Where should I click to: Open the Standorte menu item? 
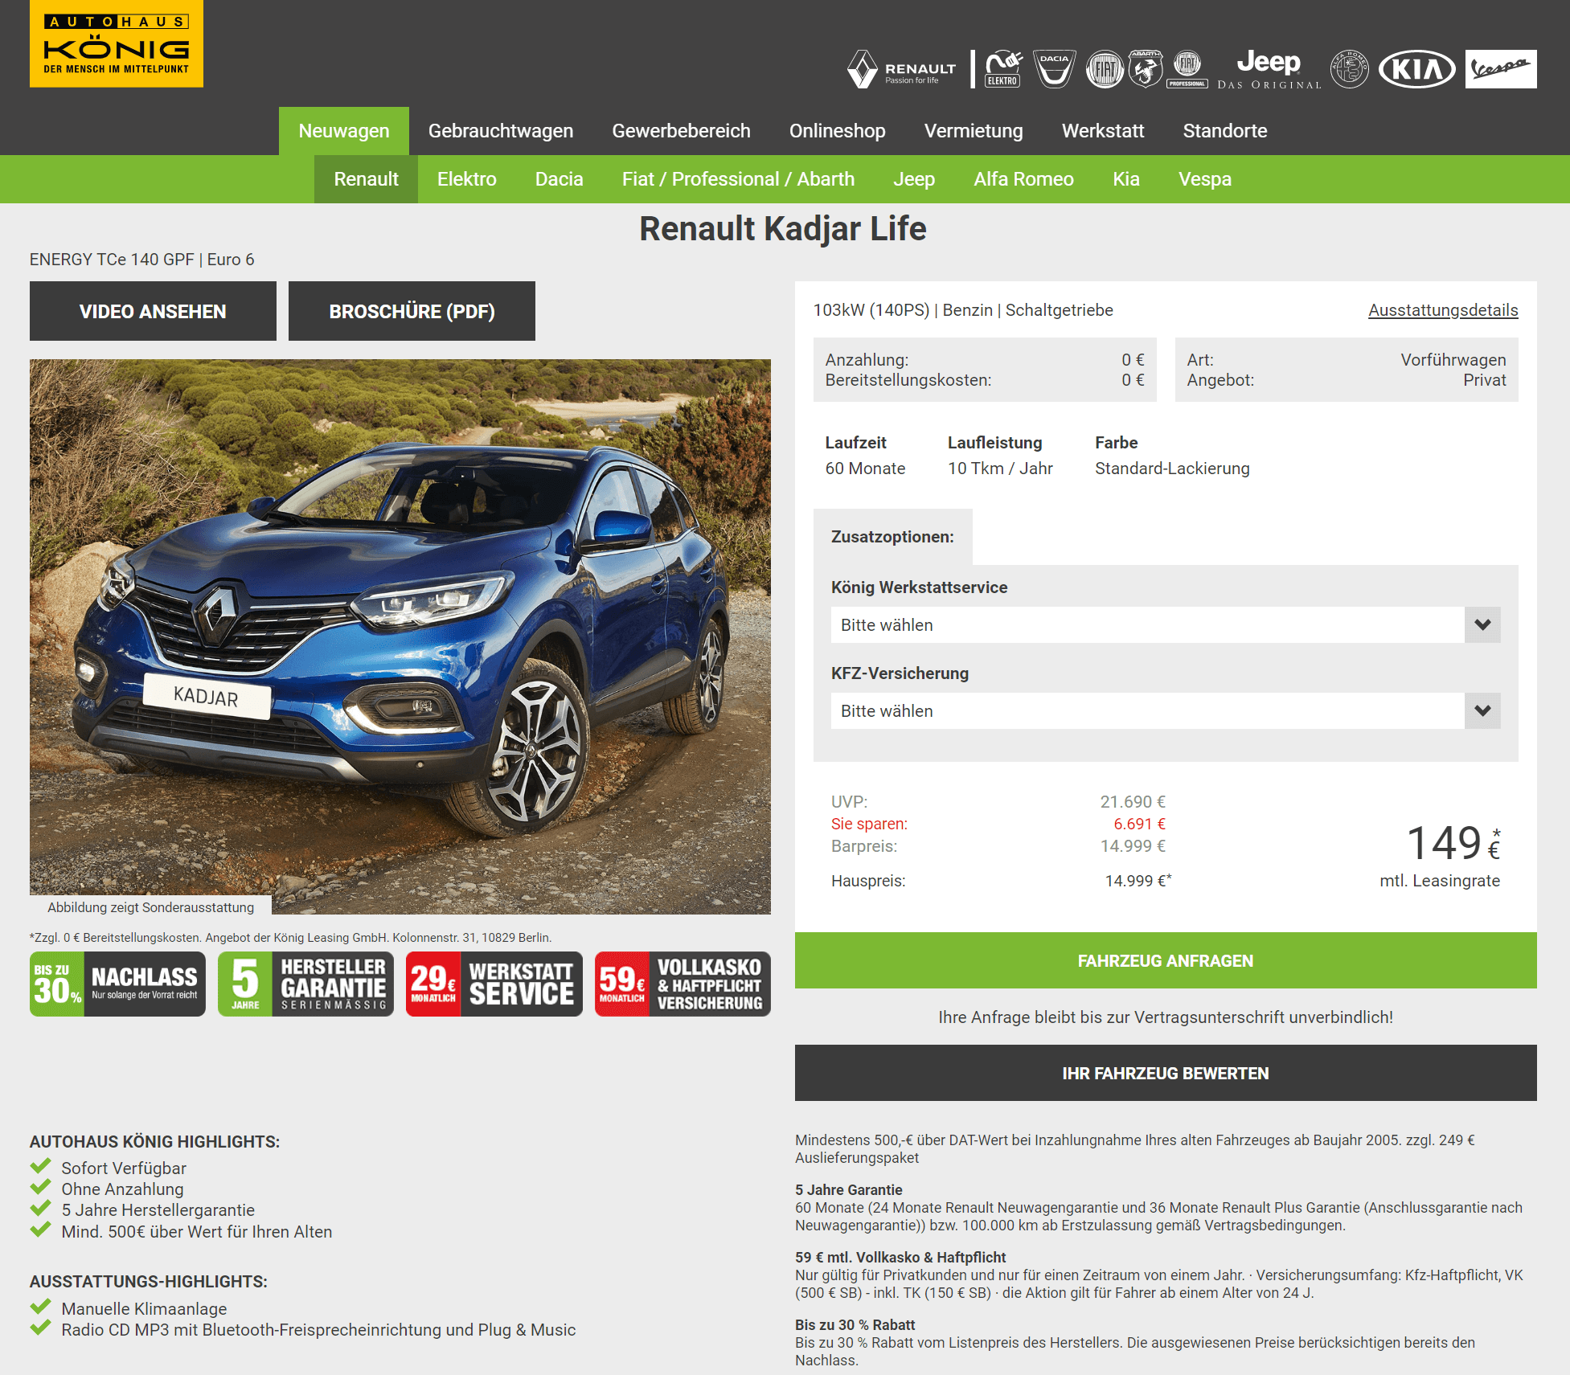(1224, 131)
